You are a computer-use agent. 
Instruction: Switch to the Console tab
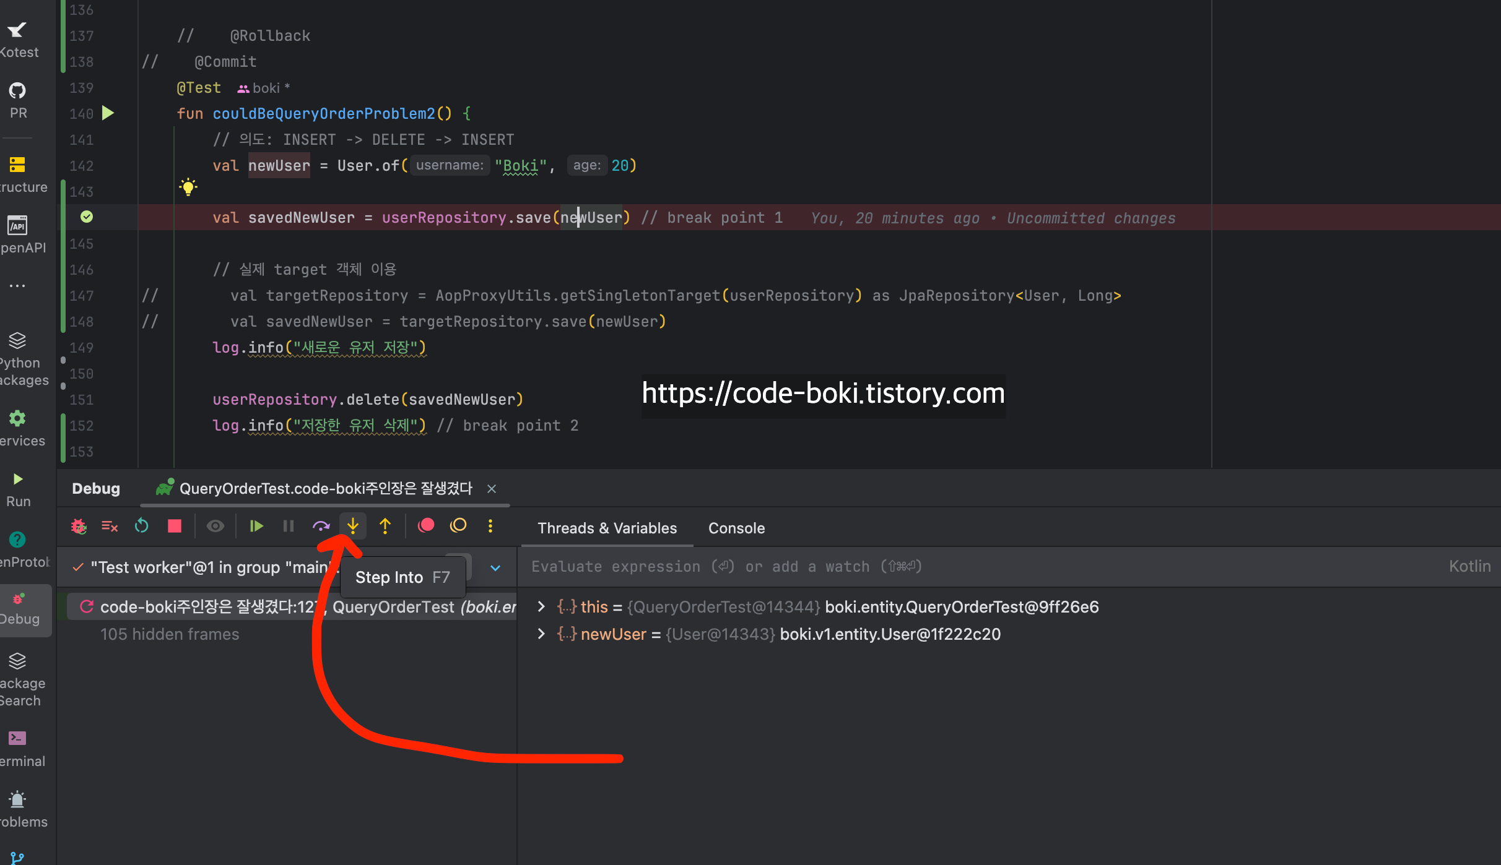point(736,528)
